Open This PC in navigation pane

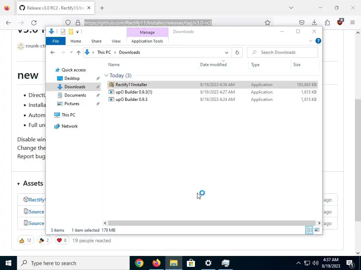65,115
